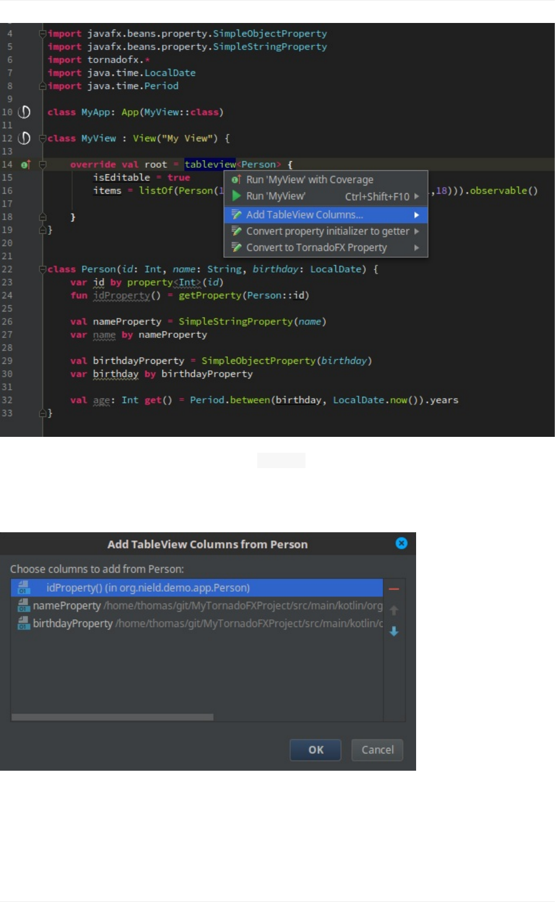Viewport: 555px width, 902px height.
Task: Click the intention icon beside Convert to TornadoFX Property
Action: coord(236,247)
